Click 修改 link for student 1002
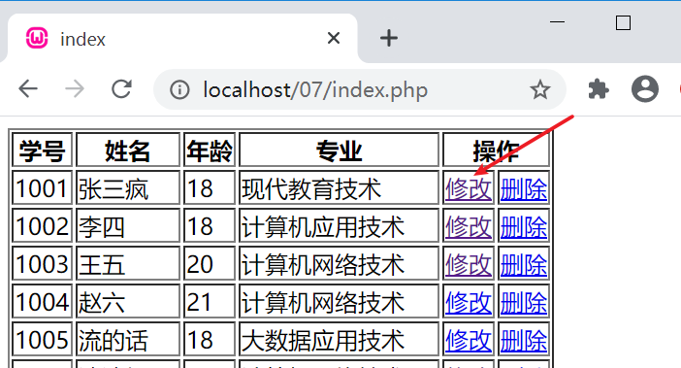 point(469,227)
